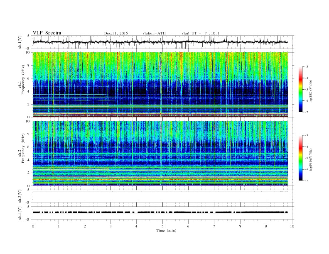Click the ch.2 spectrogram panel
This screenshot has height=254, width=329.
coord(160,153)
